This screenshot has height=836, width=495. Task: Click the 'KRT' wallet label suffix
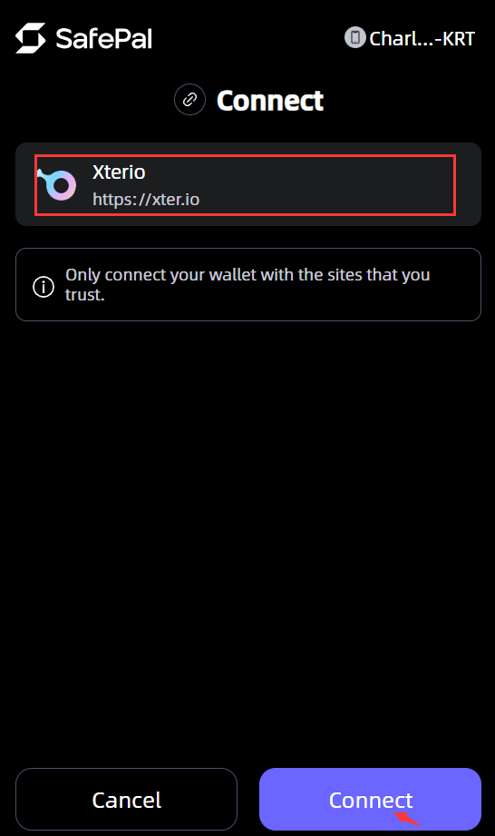coord(458,38)
